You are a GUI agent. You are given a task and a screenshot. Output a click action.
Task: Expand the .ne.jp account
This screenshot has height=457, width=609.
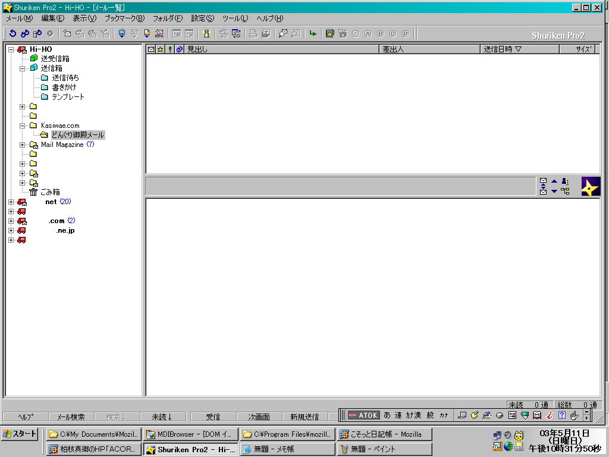pos(11,231)
